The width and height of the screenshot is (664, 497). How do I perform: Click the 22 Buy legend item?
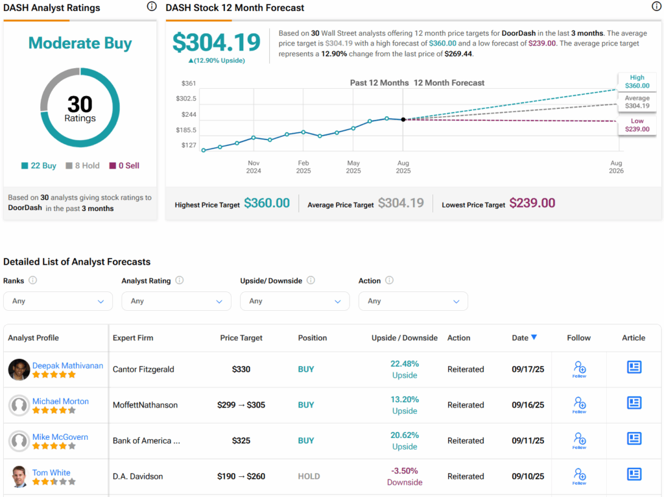tap(39, 165)
